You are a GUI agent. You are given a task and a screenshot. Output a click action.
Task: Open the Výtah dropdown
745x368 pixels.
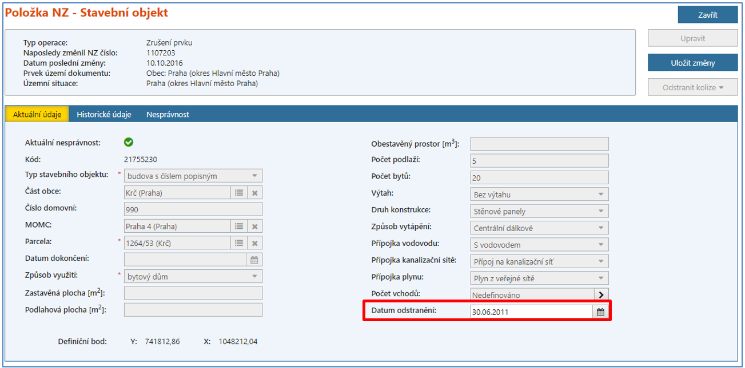(600, 195)
